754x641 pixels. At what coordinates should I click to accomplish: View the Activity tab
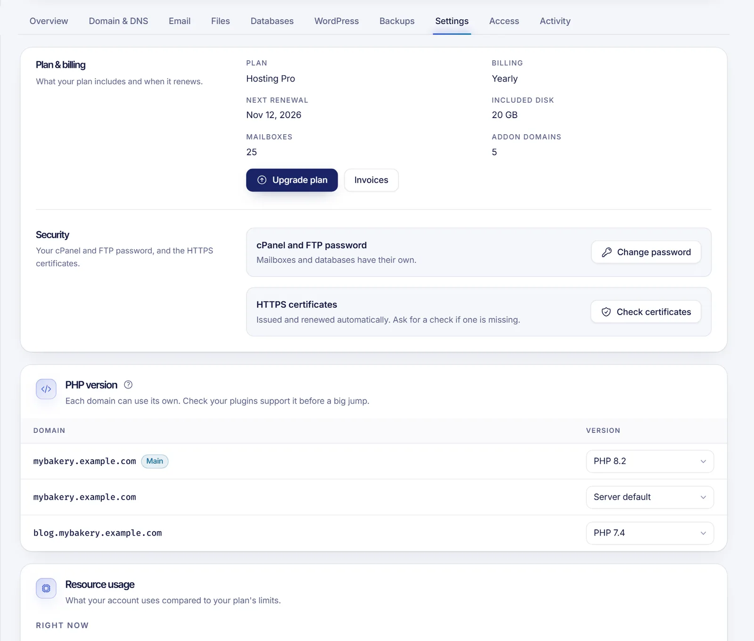click(x=555, y=21)
